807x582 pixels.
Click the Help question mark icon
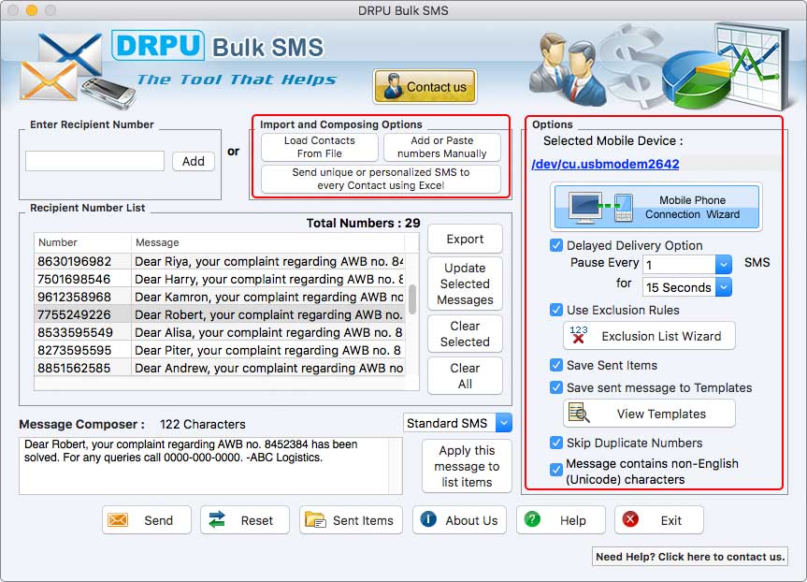pyautogui.click(x=532, y=519)
